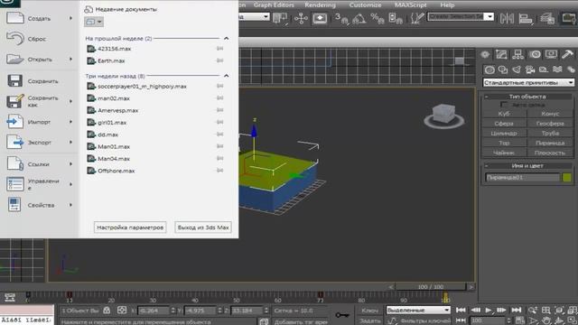Toggle the Percent Snap tool
Viewport: 578px width, 325px height.
[x=378, y=18]
